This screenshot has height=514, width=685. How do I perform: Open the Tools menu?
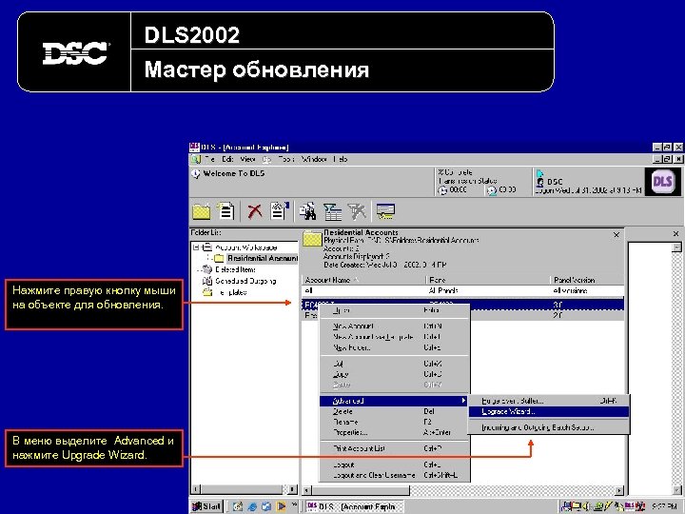[286, 159]
